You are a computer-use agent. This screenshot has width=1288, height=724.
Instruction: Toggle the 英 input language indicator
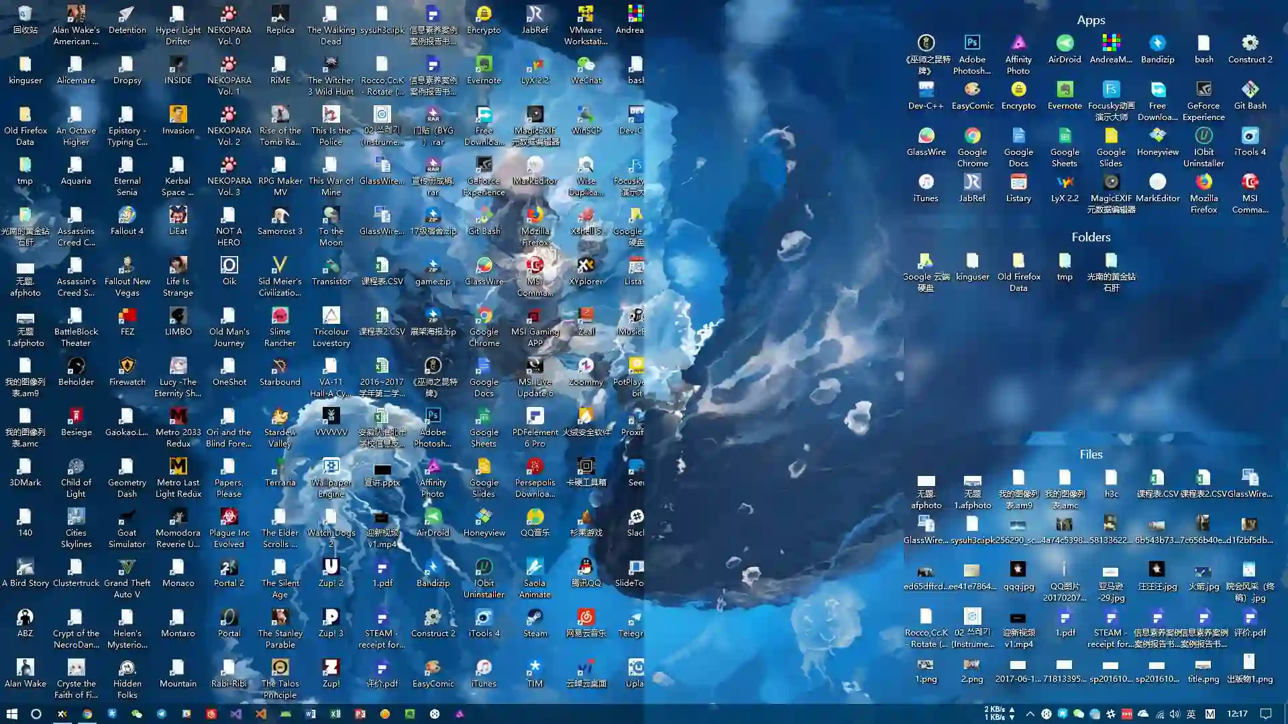1191,714
